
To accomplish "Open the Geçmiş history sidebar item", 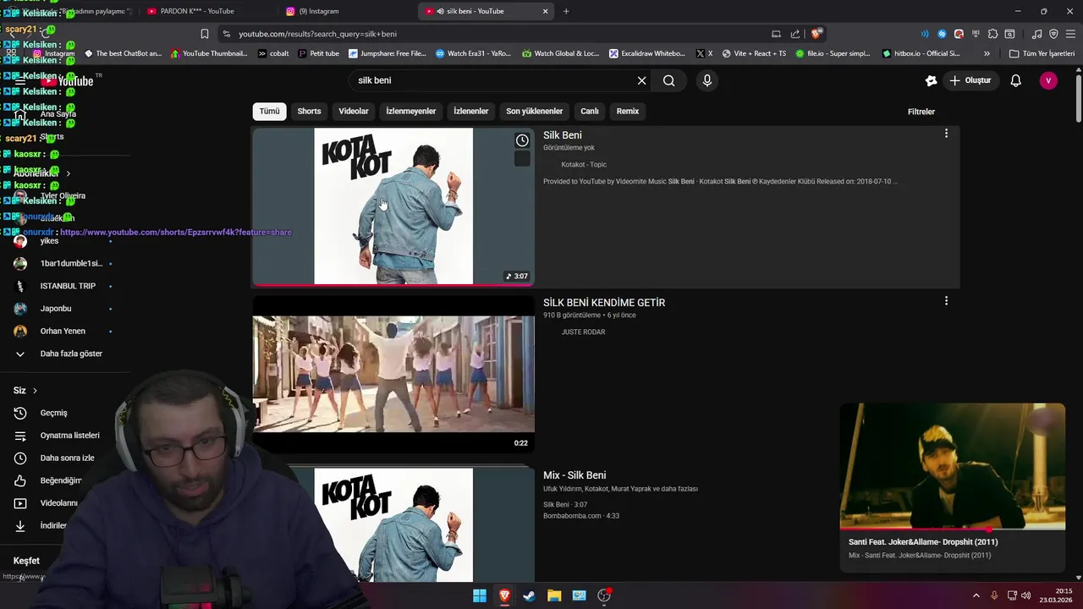I will point(53,413).
